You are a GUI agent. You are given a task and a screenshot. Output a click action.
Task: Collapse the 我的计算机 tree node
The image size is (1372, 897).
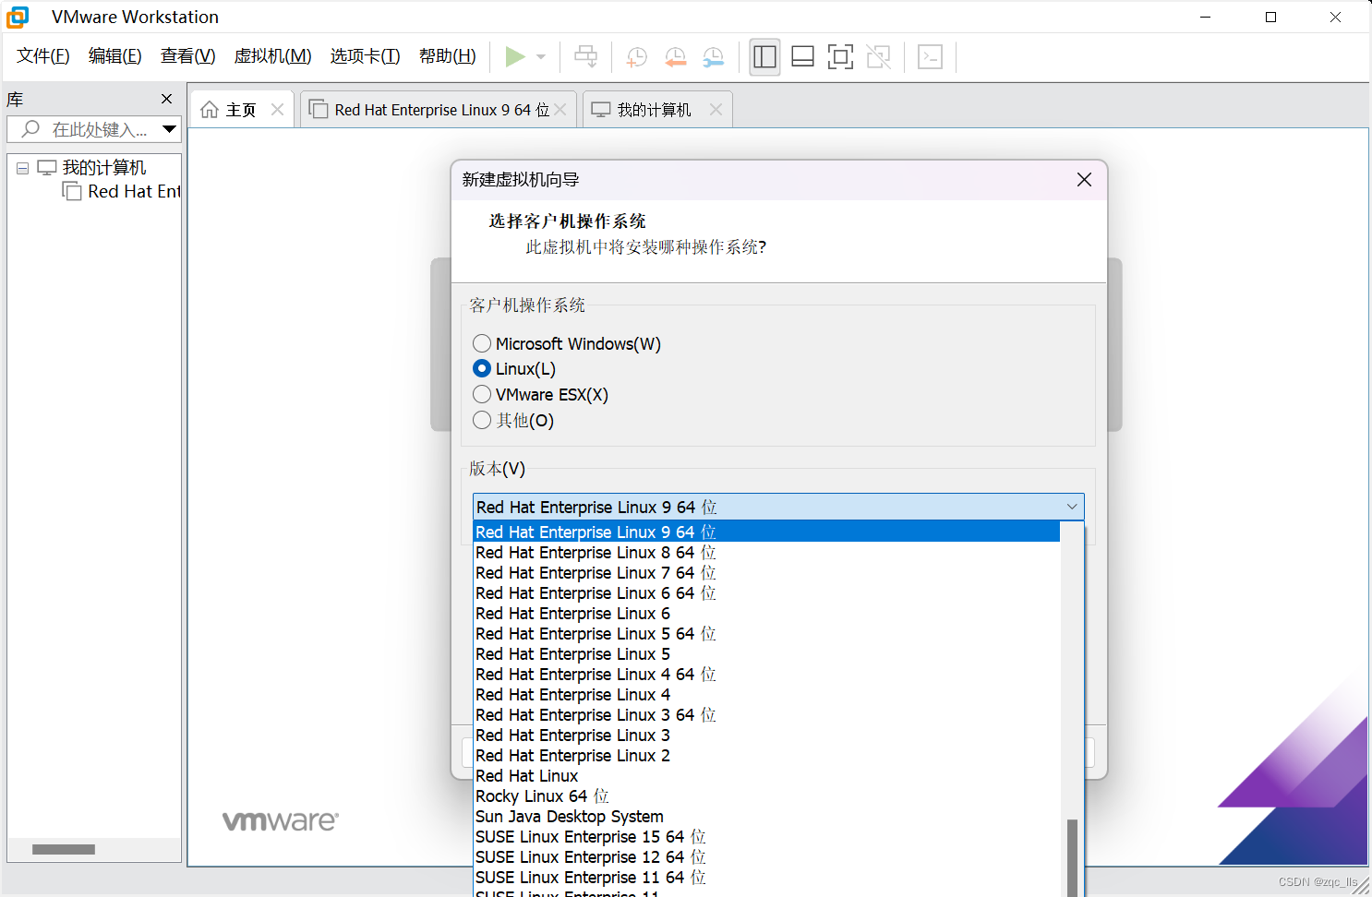[22, 168]
